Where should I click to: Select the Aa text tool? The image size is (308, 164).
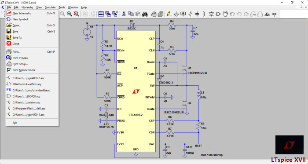pos(267,14)
